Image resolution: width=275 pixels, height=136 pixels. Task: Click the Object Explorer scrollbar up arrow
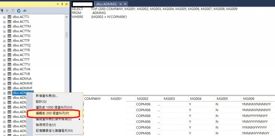tap(67, 17)
